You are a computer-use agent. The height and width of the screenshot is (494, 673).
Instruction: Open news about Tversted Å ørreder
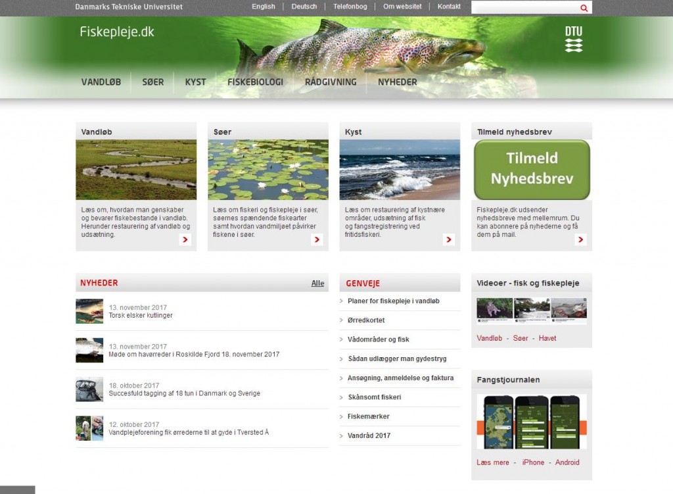click(x=189, y=433)
